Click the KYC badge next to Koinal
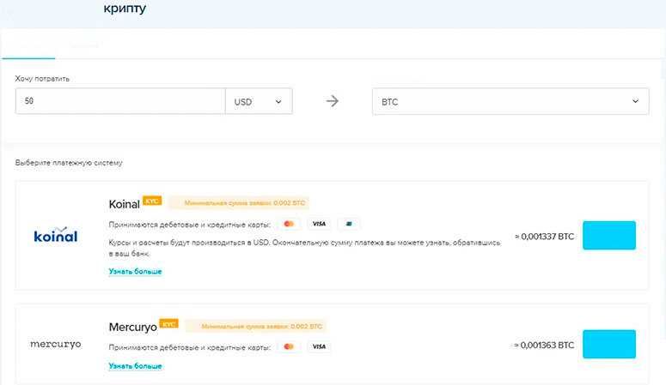Screen dimensions: 666x385 point(152,201)
